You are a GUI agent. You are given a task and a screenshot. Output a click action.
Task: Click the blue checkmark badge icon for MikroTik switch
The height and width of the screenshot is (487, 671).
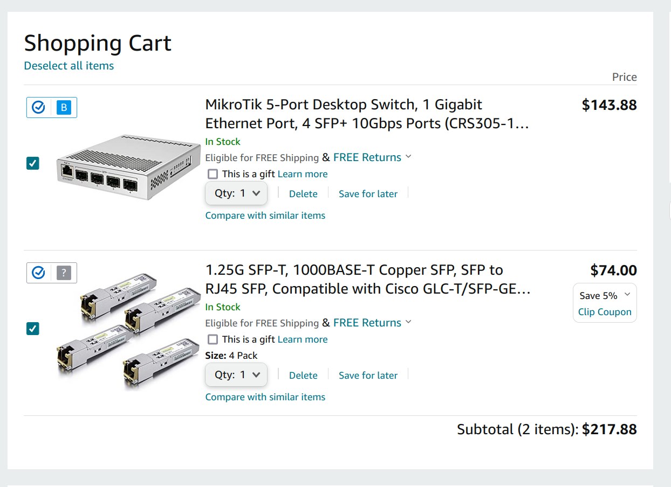click(x=38, y=108)
